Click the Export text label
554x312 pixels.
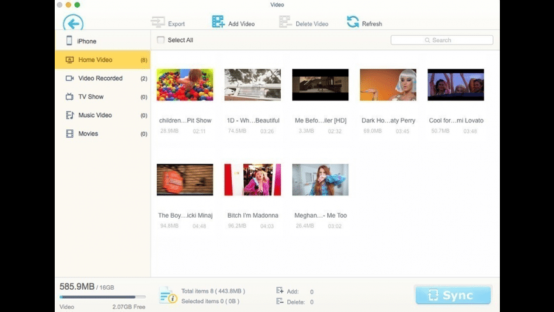pyautogui.click(x=176, y=24)
